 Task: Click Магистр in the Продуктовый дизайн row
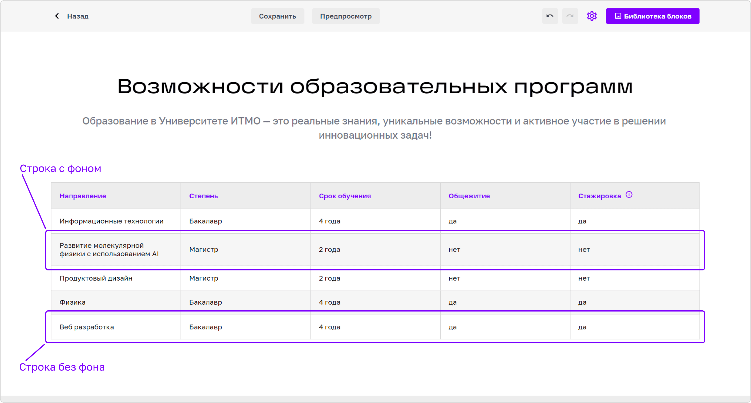pyautogui.click(x=203, y=278)
